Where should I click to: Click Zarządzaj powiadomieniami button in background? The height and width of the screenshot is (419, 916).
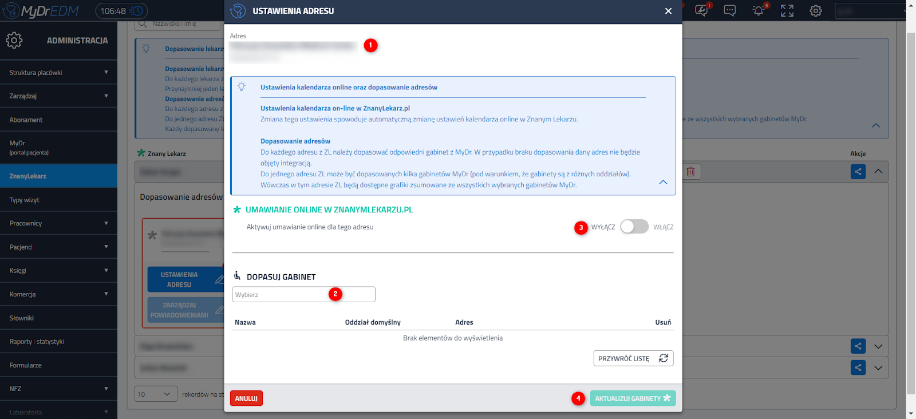click(x=186, y=310)
